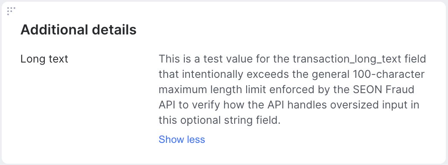
Task: Click the word "exceeds" in the second line
Action: pos(265,74)
